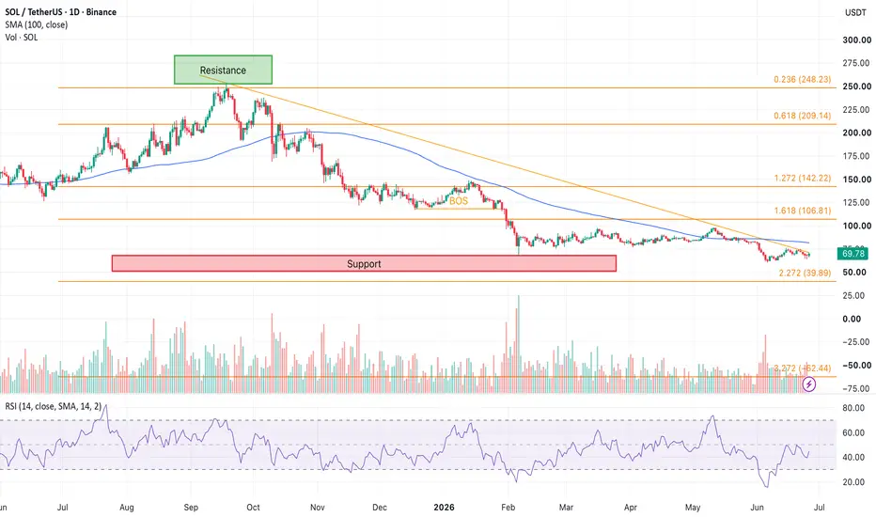Image resolution: width=876 pixels, height=517 pixels.
Task: Click the Sep label on time axis
Action: 191,508
